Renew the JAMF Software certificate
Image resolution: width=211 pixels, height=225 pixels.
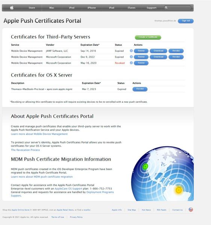pyautogui.click(x=141, y=51)
